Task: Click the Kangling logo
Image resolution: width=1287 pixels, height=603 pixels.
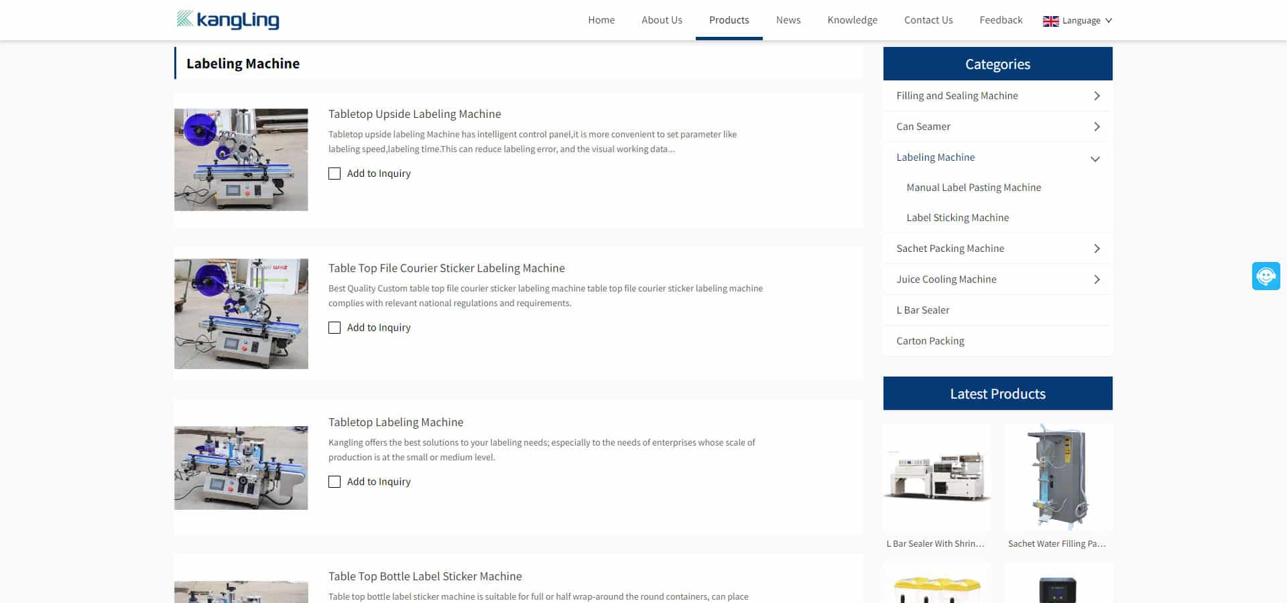Action: pyautogui.click(x=228, y=19)
